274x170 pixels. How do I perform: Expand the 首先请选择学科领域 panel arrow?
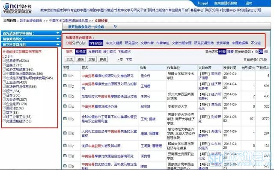(x=58, y=33)
